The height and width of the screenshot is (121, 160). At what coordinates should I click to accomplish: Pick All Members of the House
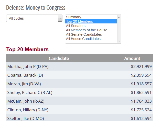pos(87,30)
